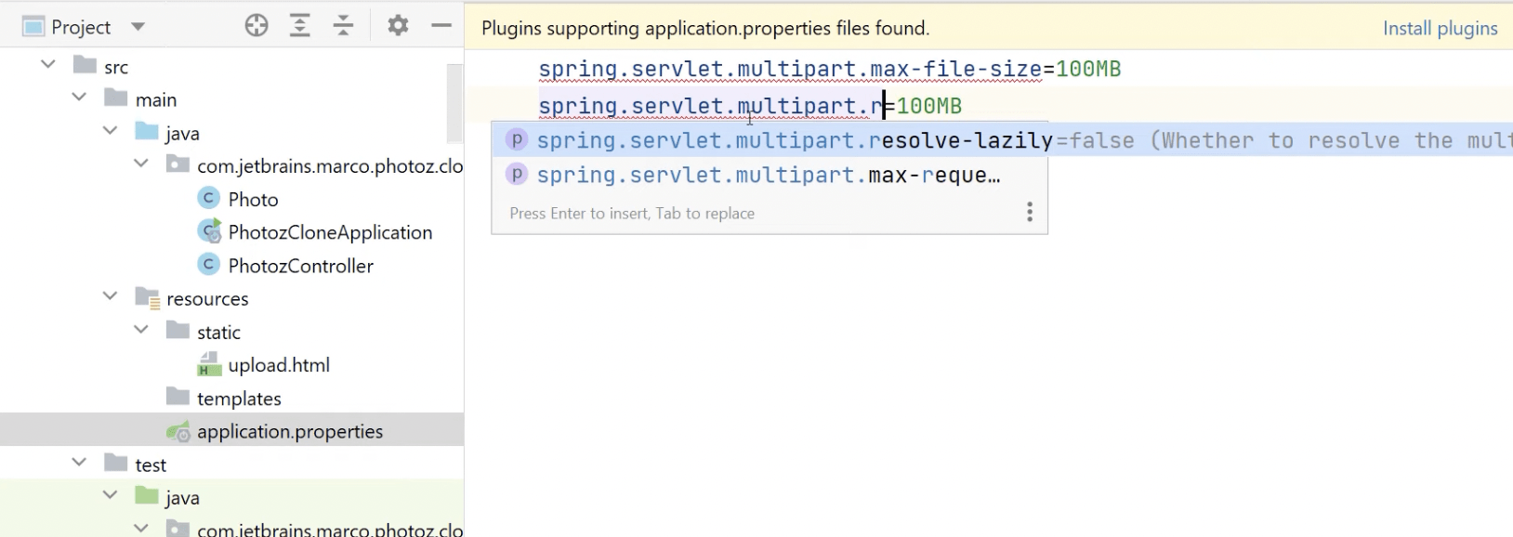Collapse the src folder
Screen dimensions: 1513x537
[48, 66]
